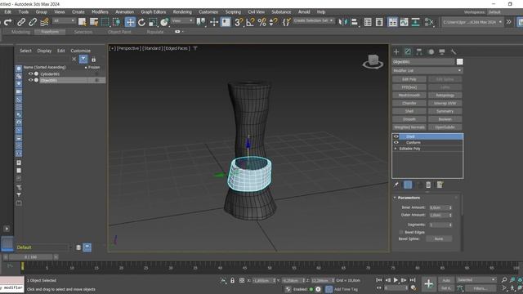Click the Align tool icon
The width and height of the screenshot is (523, 294).
click(355, 22)
